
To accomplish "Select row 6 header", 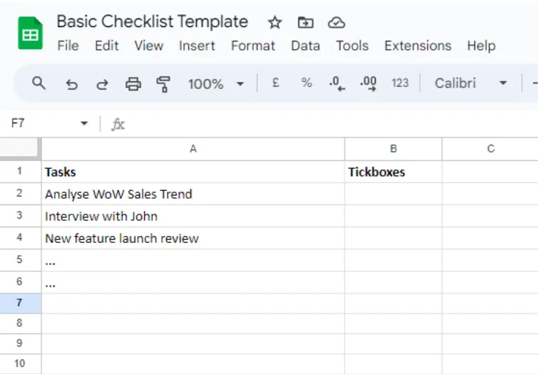I will (x=20, y=282).
